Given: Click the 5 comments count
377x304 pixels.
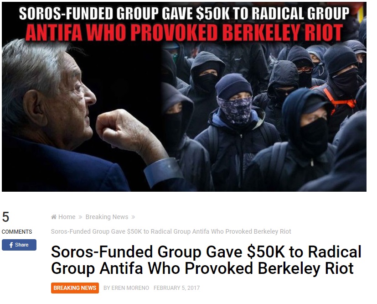Looking at the screenshot, I should tap(5, 217).
